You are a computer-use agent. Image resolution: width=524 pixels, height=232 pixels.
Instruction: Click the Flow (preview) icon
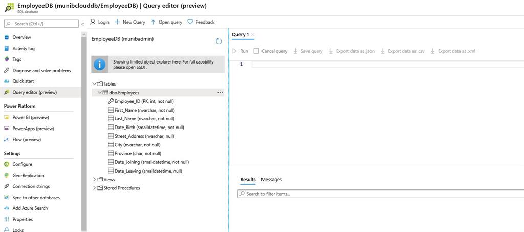[x=6, y=140]
